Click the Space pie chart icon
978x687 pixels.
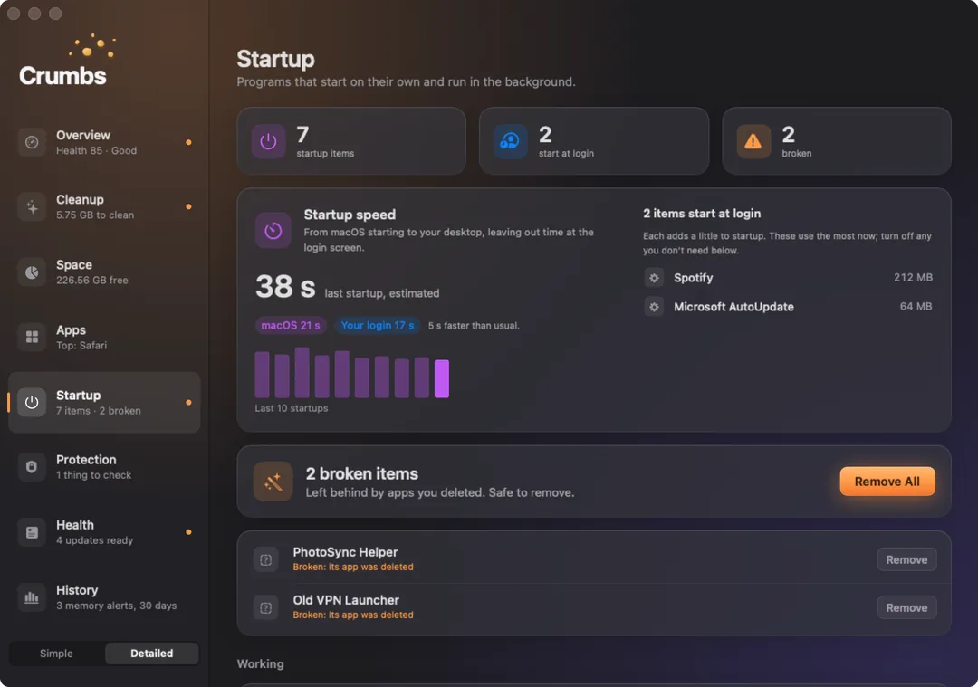(32, 272)
